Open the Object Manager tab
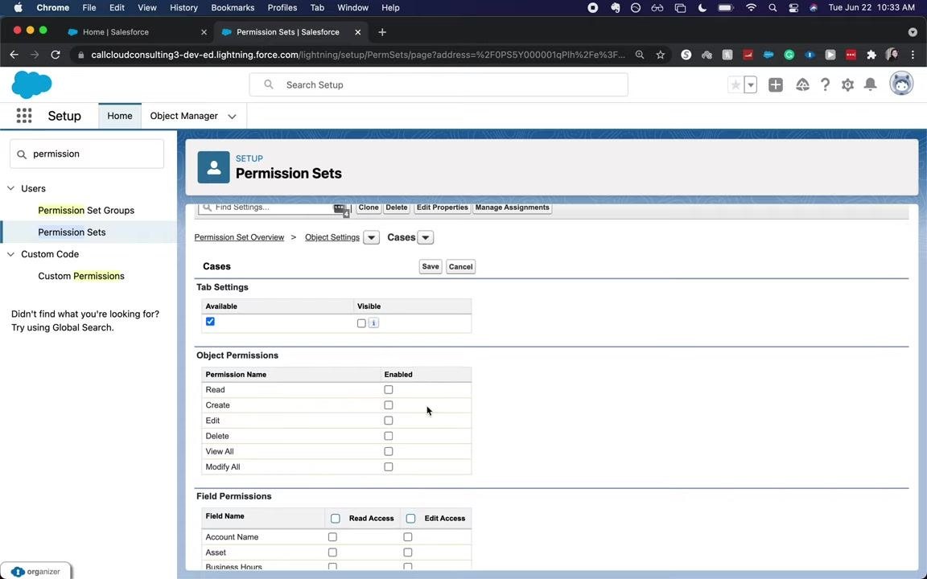Image resolution: width=927 pixels, height=579 pixels. [183, 116]
